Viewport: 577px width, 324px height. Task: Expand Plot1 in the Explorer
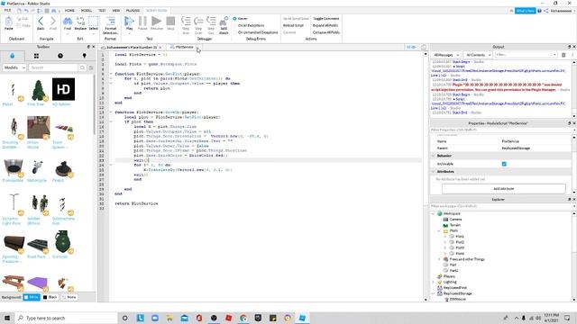(x=444, y=236)
